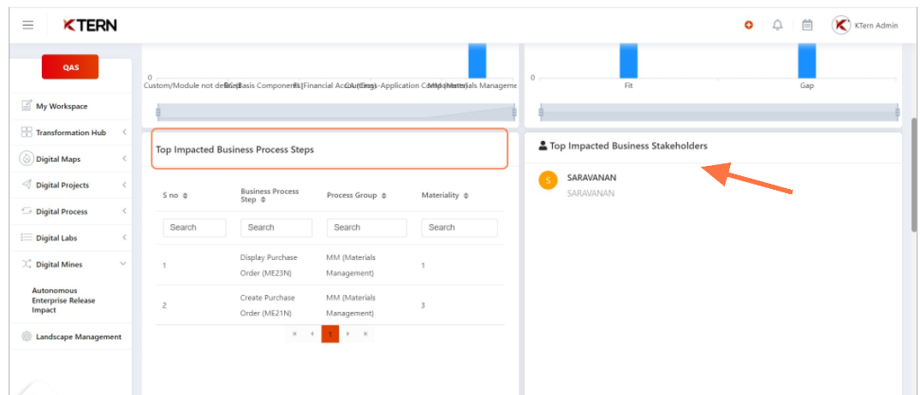Image resolution: width=920 pixels, height=395 pixels.
Task: Click the orange S avatar for SARAVANAN
Action: coord(548,180)
